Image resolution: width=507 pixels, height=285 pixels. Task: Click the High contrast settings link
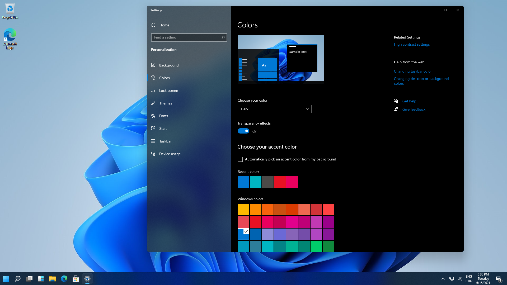tap(412, 44)
